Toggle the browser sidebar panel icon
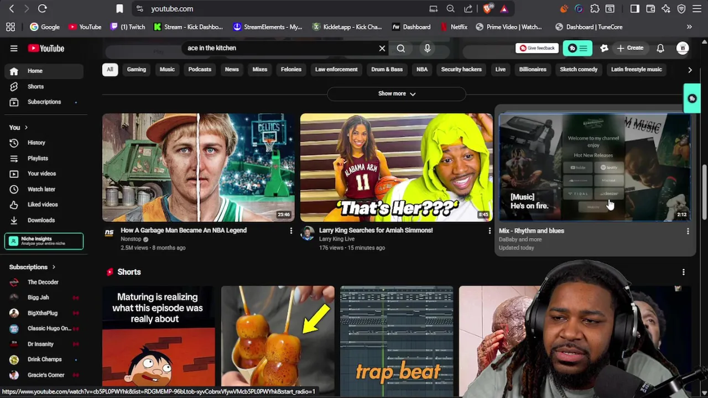The height and width of the screenshot is (398, 708). (635, 9)
